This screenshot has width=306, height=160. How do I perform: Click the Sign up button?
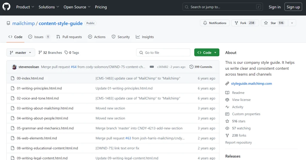coord(293,7)
